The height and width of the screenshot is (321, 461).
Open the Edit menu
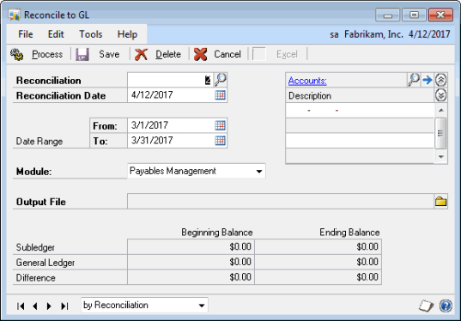56,34
